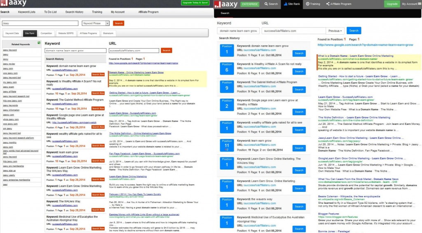The height and width of the screenshot is (233, 422).
Task: Open 'Bessie Coleman - Wikipedia' result
Action: tap(349, 196)
